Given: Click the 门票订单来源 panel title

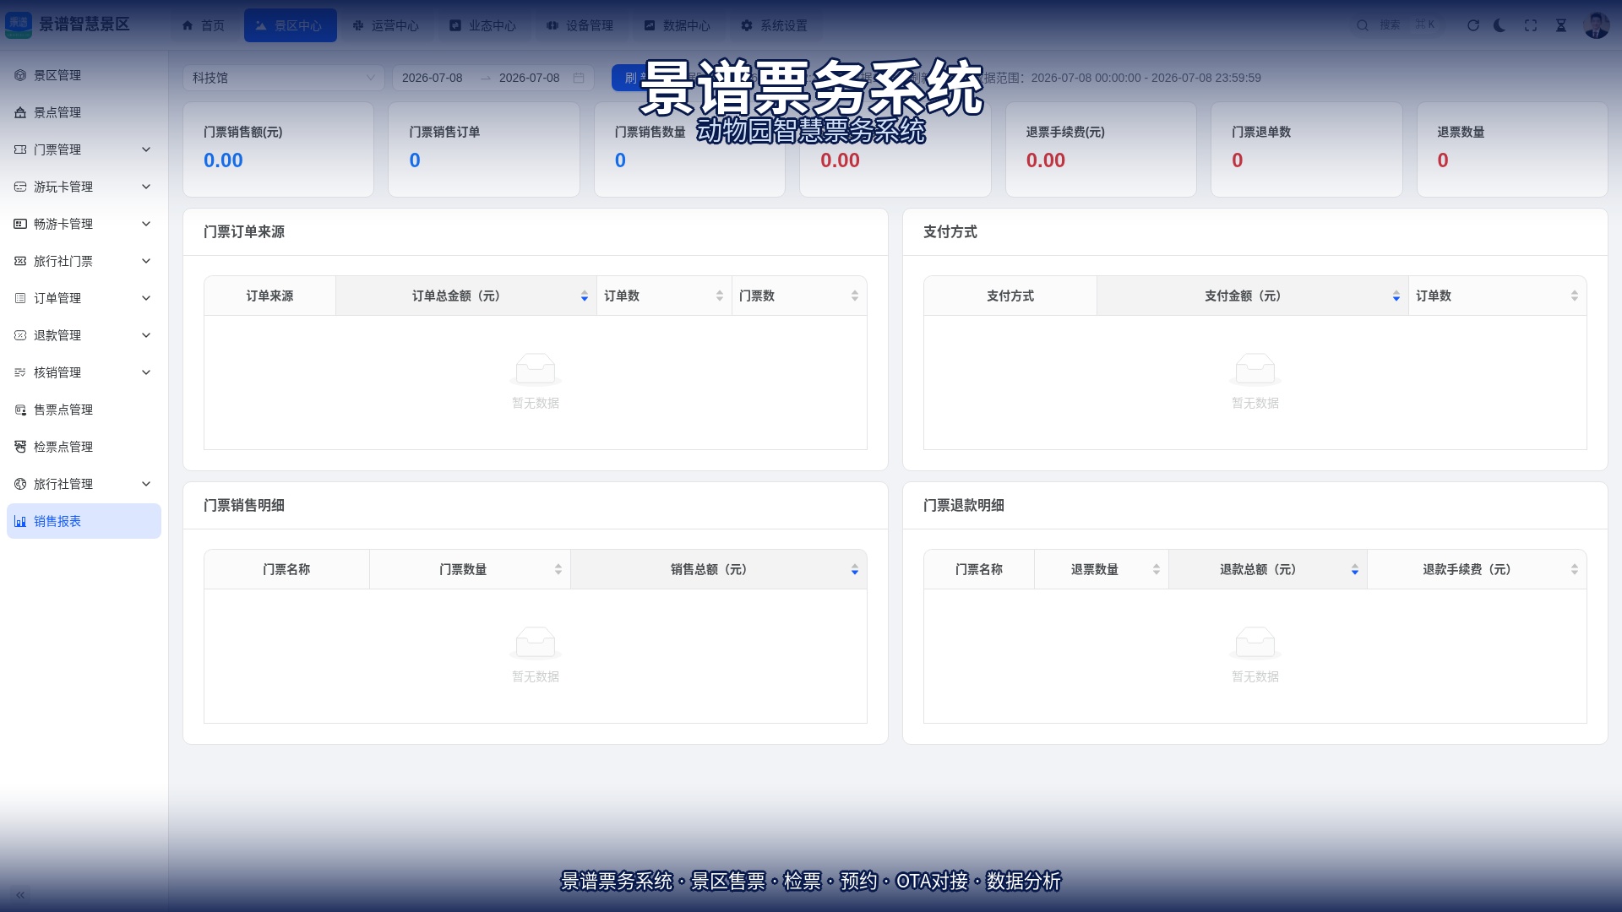Looking at the screenshot, I should click(244, 232).
